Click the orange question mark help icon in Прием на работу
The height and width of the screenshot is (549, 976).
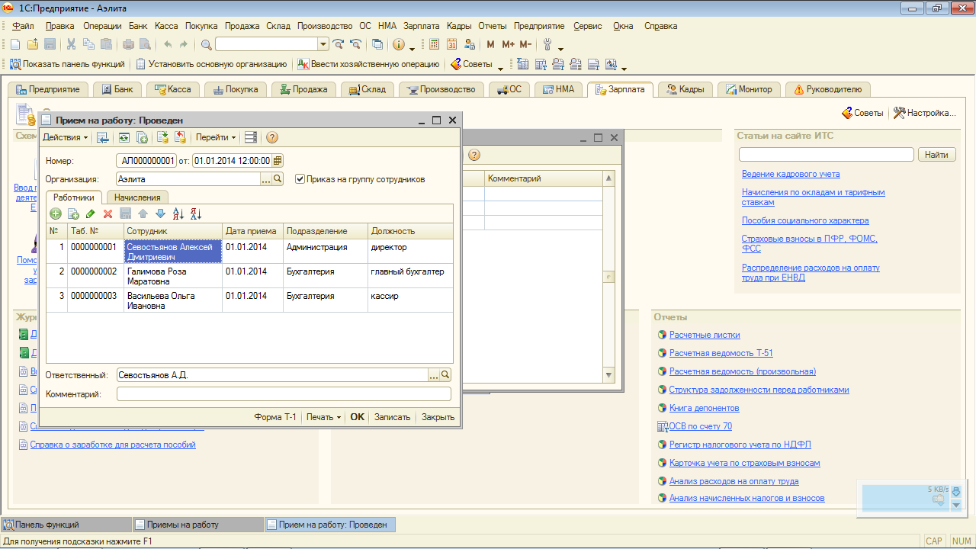272,137
